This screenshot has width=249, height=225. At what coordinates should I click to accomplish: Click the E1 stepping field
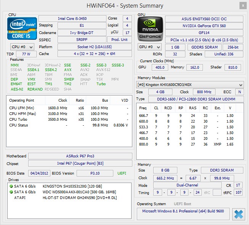coord(82,26)
